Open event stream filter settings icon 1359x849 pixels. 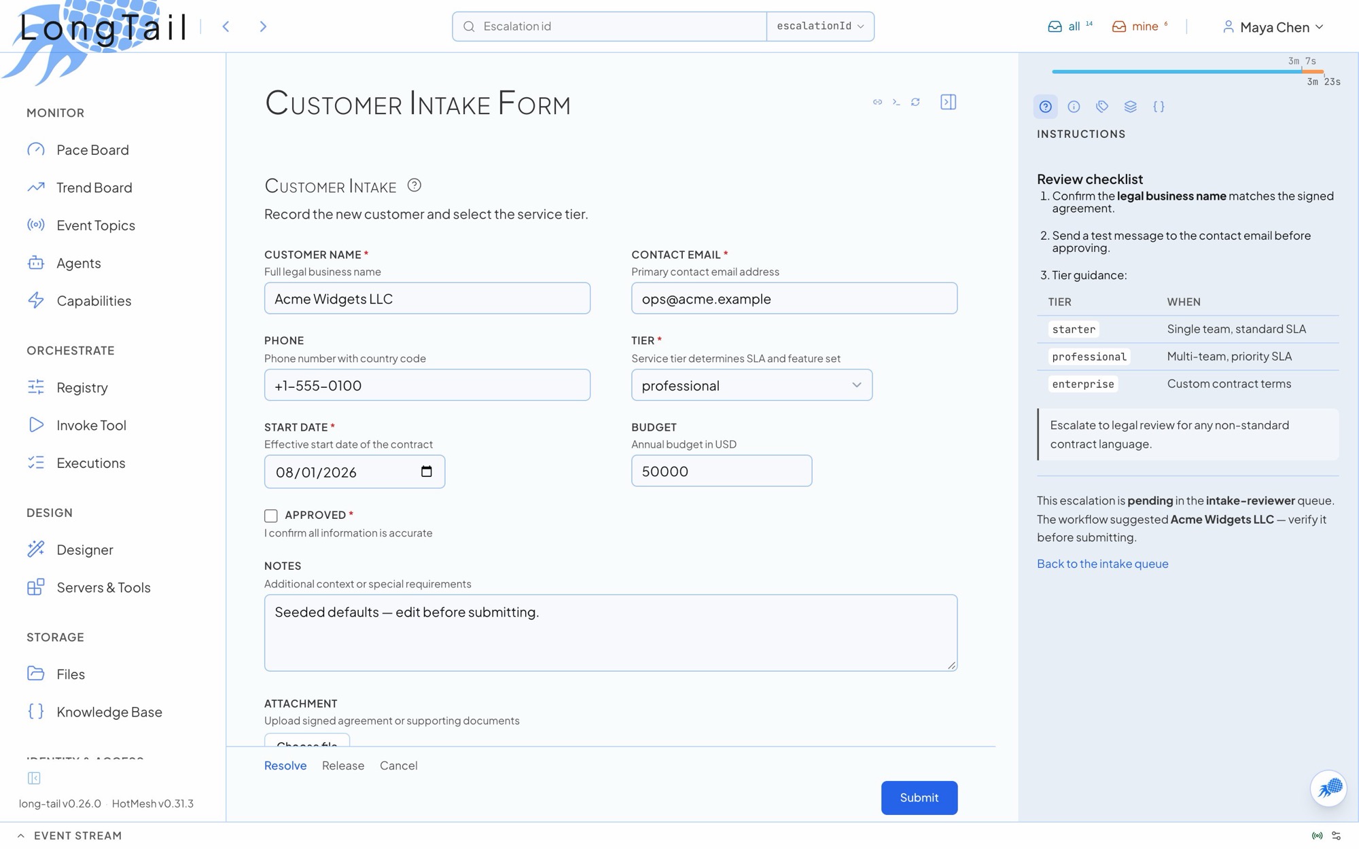point(1336,836)
